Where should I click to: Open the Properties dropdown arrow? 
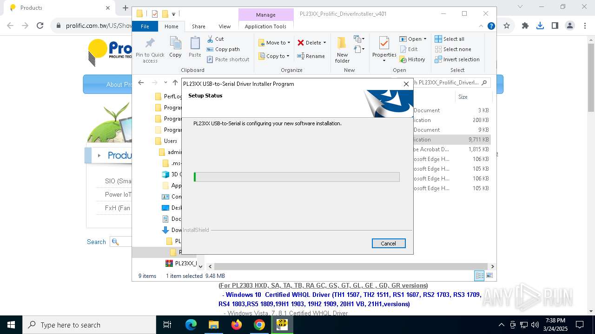click(x=384, y=61)
